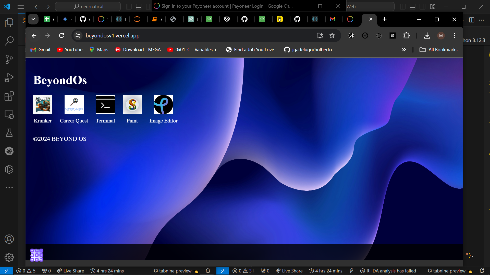490x275 pixels.
Task: Expand the overflow bookmarks double-chevron
Action: point(404,50)
